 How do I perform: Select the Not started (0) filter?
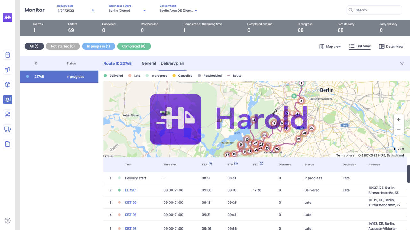pos(63,46)
